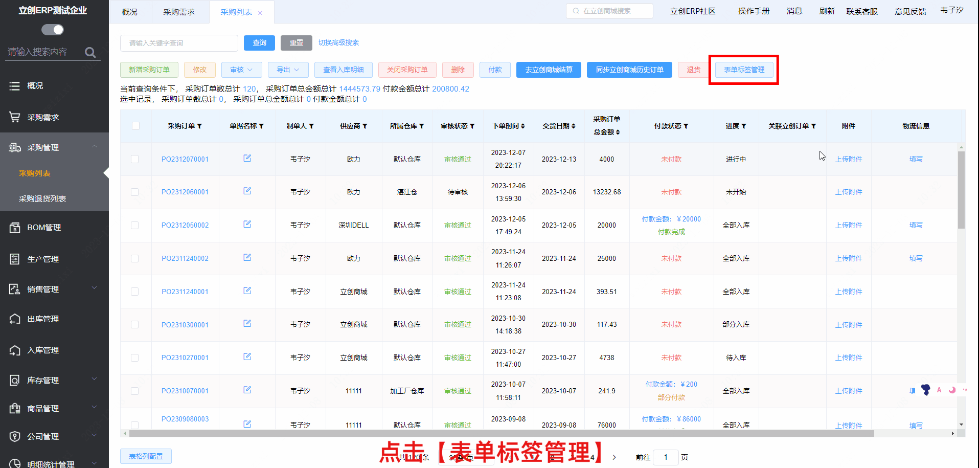Screen dimensions: 979x468
Task: Open 采购列表 in the sidebar
Action: point(35,173)
